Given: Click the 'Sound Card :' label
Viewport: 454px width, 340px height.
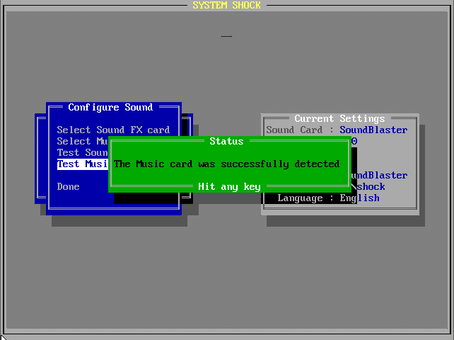Looking at the screenshot, I should coord(300,130).
